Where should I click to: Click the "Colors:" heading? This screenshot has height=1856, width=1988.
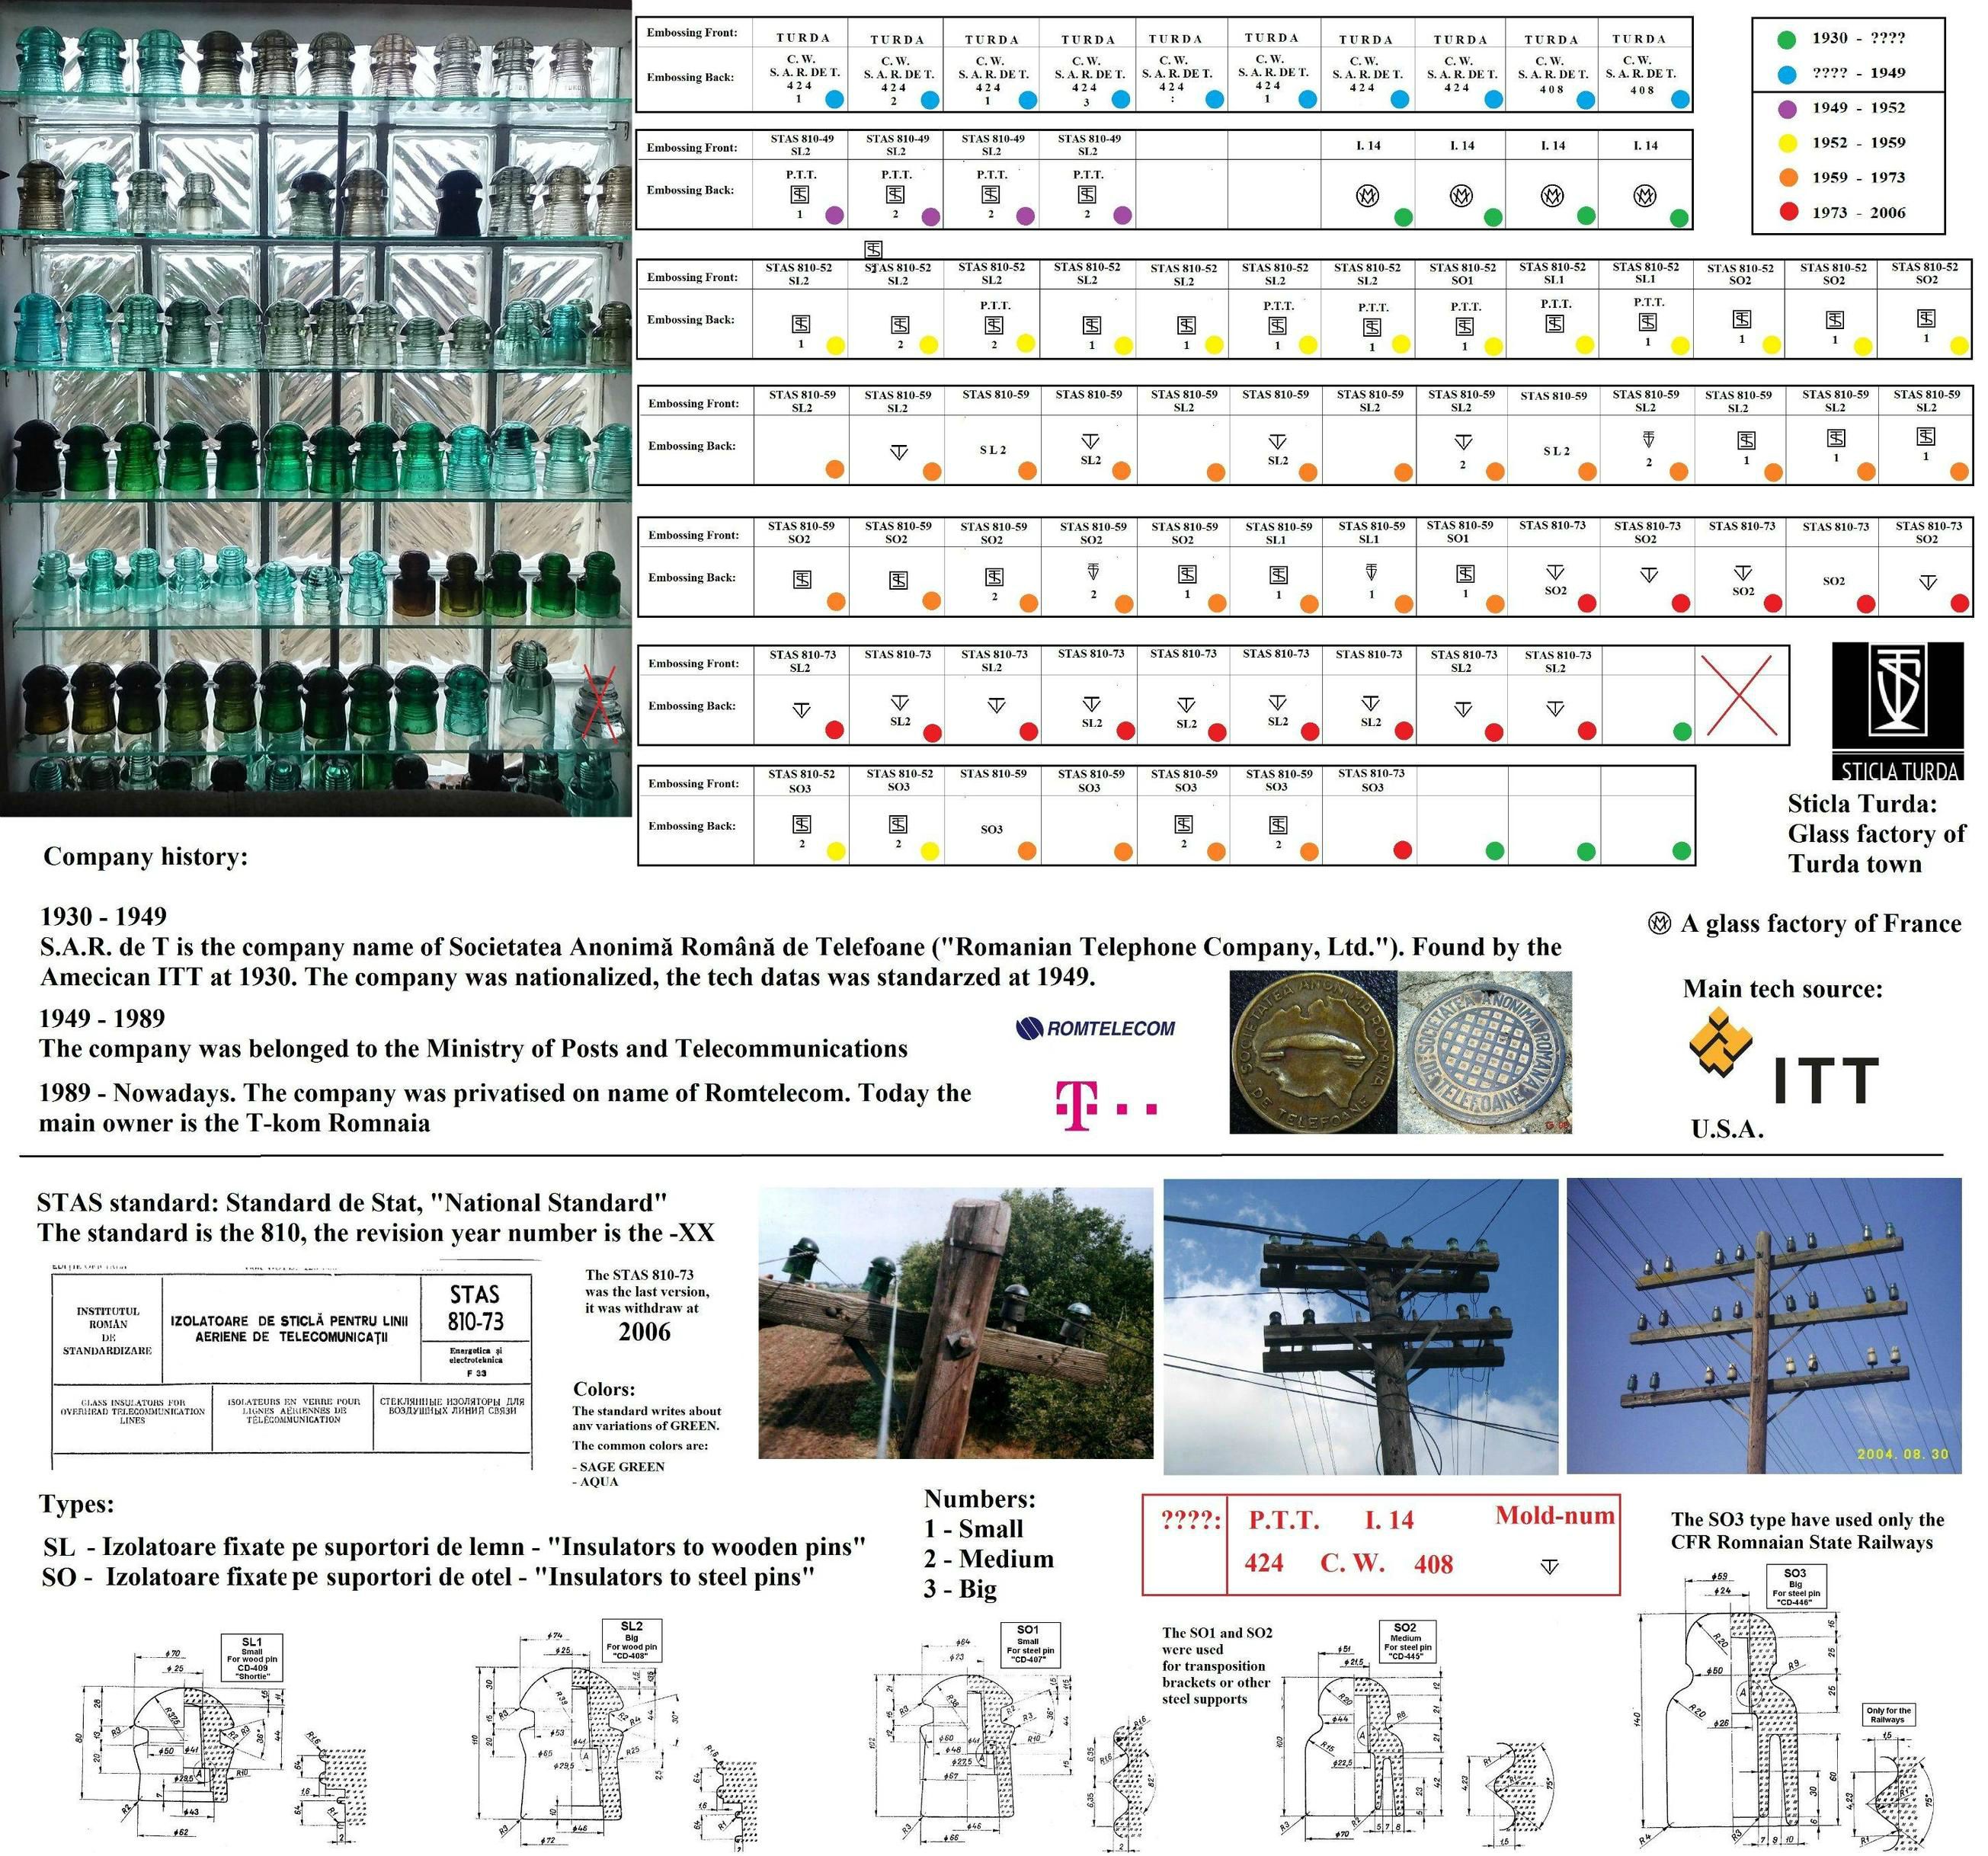pos(603,1389)
